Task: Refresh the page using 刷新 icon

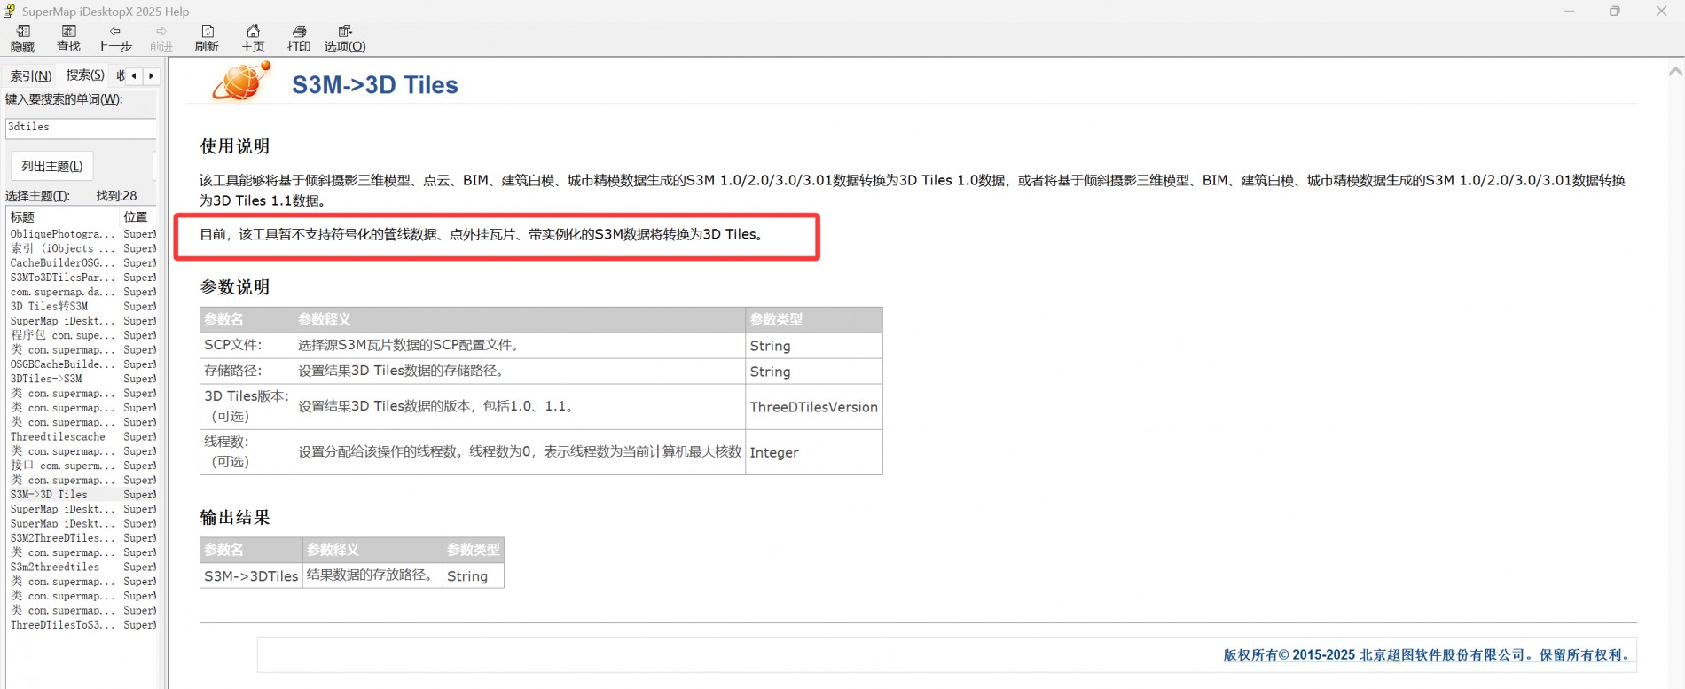Action: (x=207, y=38)
